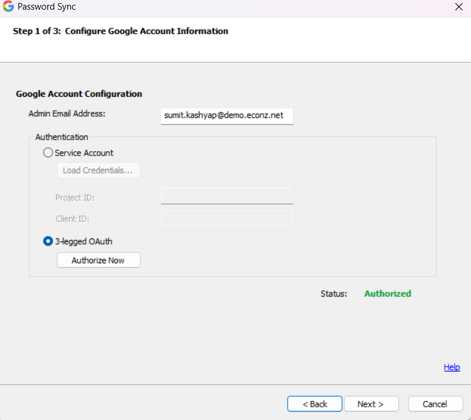This screenshot has width=471, height=420.
Task: Click the Authorize Now button
Action: [99, 260]
